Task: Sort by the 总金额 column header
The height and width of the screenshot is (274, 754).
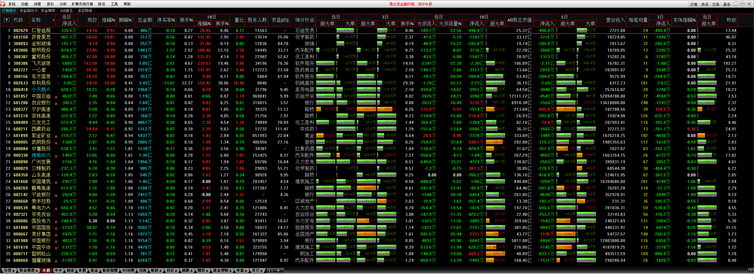Action: (x=145, y=20)
